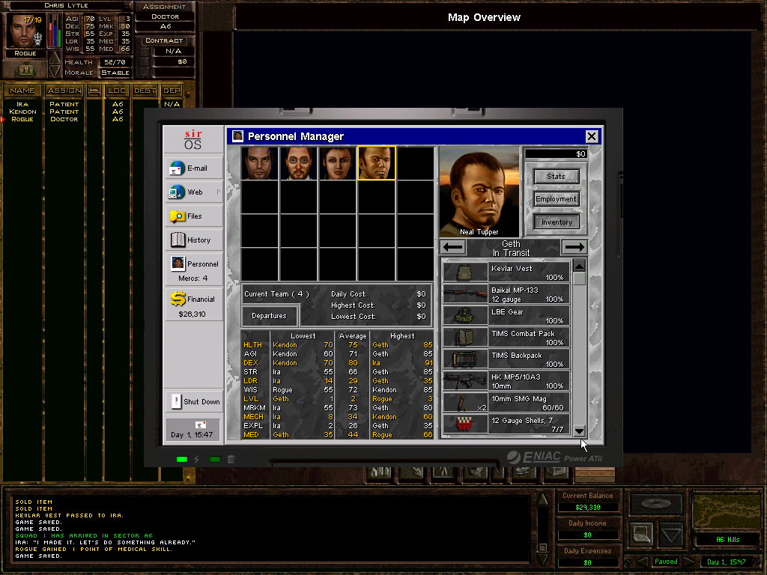Click the Paused time compression indicator

666,562
